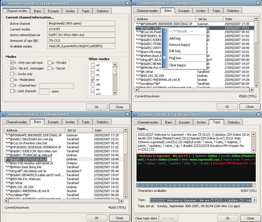
Task: Focus the Topic combo box text
Action: pos(201,200)
